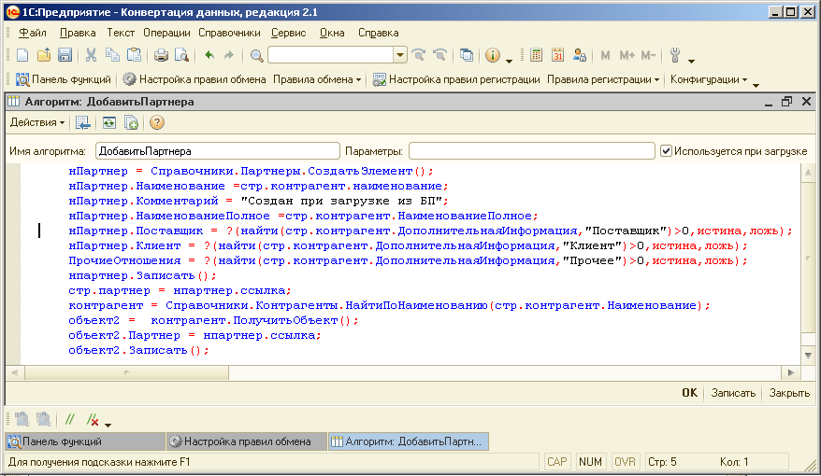Open the calculator icon
Image resolution: width=821 pixels, height=476 pixels.
[x=536, y=55]
